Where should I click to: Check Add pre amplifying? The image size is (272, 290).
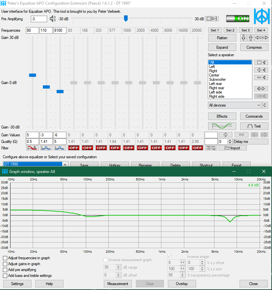point(5,270)
